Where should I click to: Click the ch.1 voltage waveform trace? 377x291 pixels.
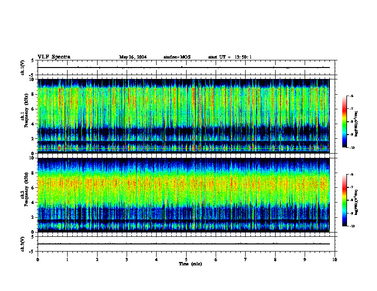pyautogui.click(x=184, y=68)
